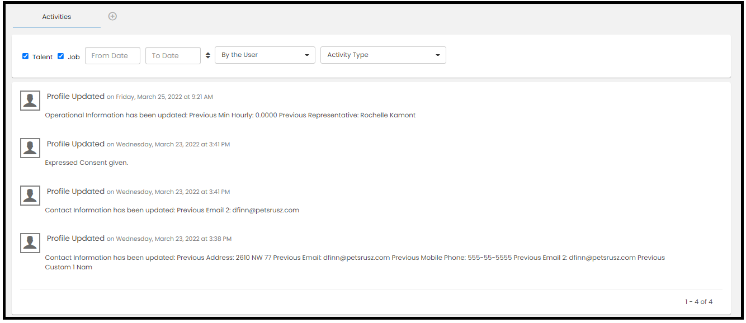Viewport: 746px width, 323px height.
Task: Toggle the sort order arrows icon
Action: point(208,55)
